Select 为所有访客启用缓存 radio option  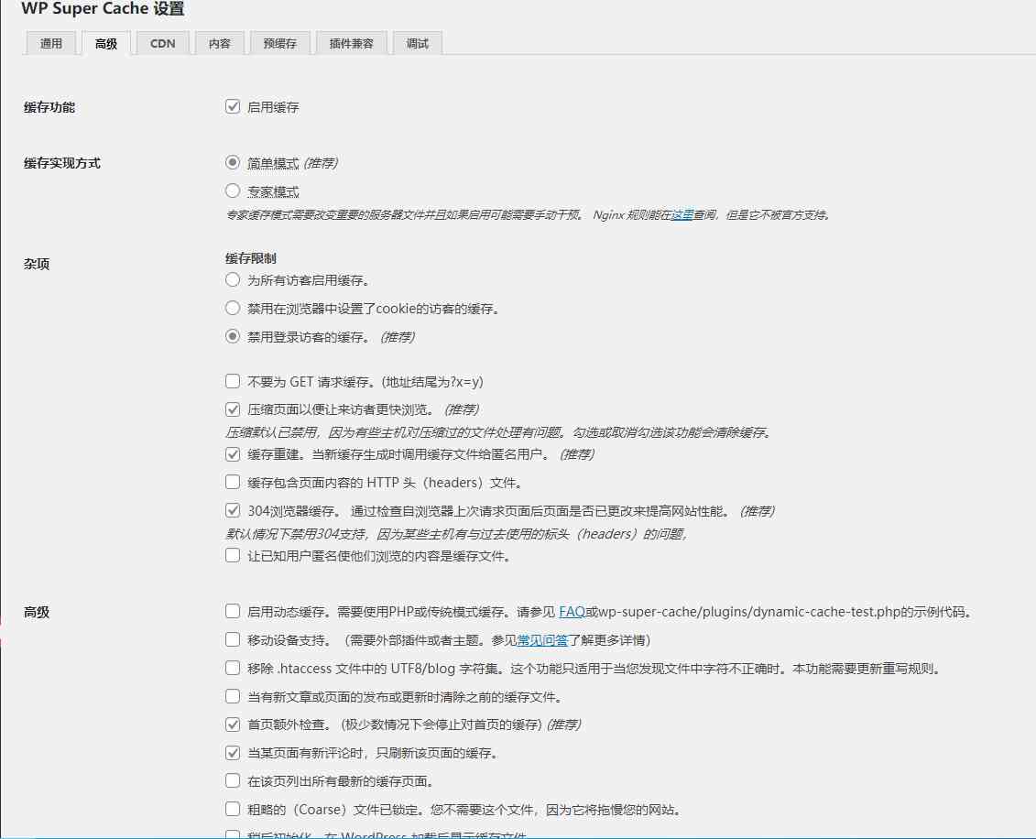(233, 280)
